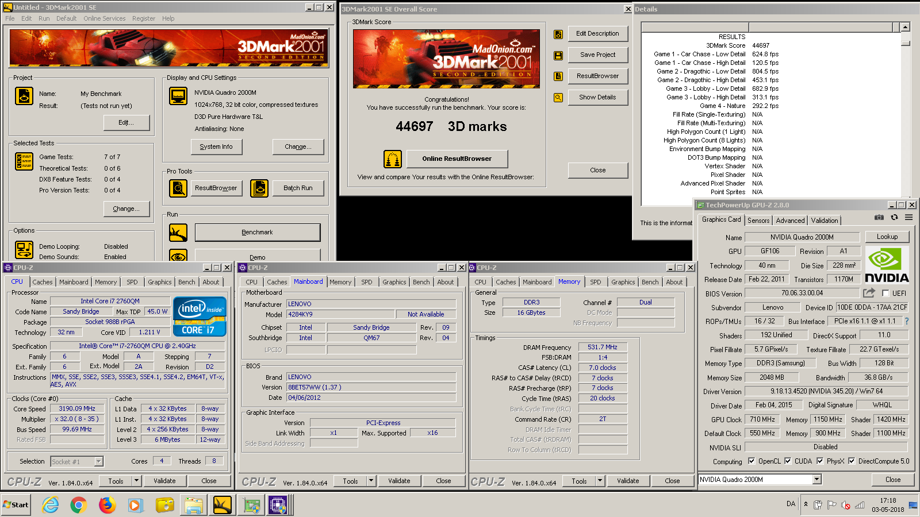Toggle the OpenCL checkbox
Image resolution: width=920 pixels, height=517 pixels.
click(x=751, y=461)
